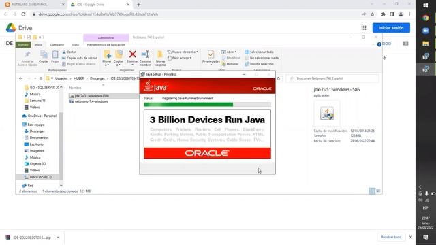Image resolution: width=436 pixels, height=245 pixels.
Task: Refresh the File Explorer address bar
Action: pyautogui.click(x=279, y=79)
